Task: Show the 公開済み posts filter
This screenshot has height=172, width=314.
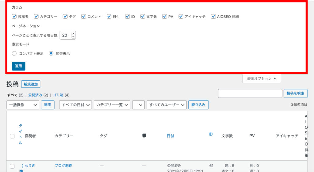Action: point(35,95)
